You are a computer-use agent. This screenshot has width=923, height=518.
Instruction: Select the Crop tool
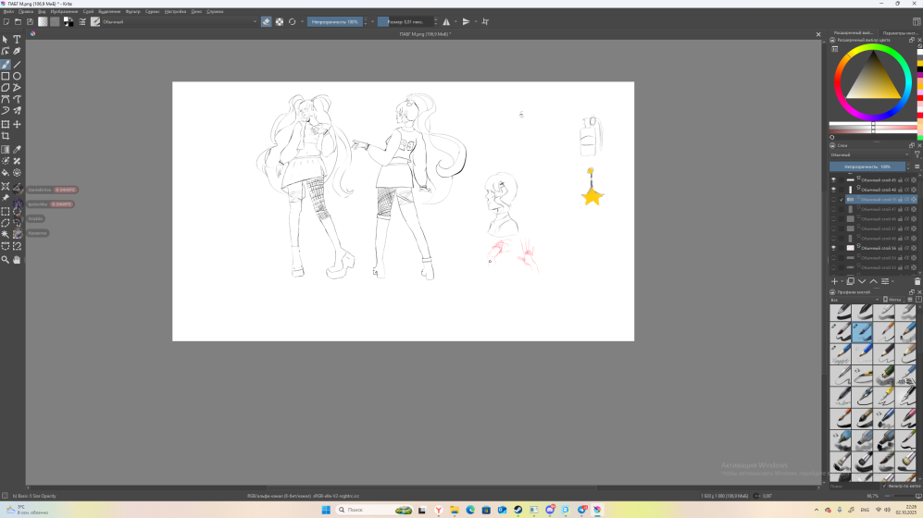[6, 136]
